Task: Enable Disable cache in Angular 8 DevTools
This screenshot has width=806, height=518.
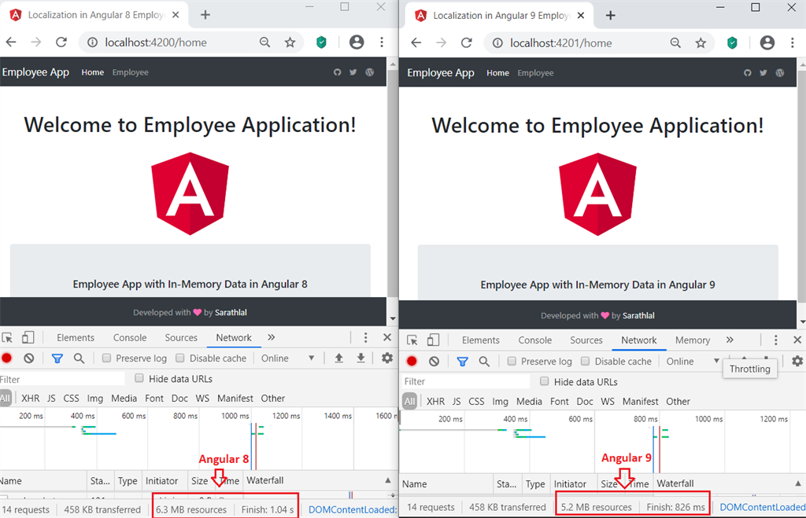Action: click(180, 358)
